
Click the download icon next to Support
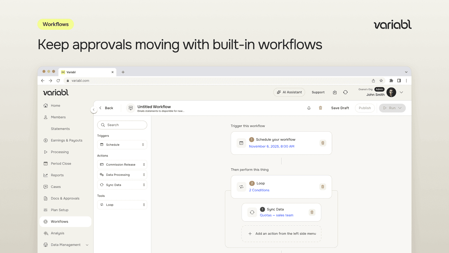(x=335, y=92)
